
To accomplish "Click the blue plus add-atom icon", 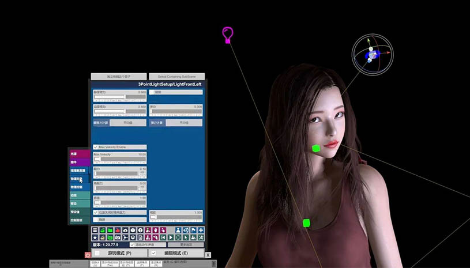I will (x=201, y=231).
